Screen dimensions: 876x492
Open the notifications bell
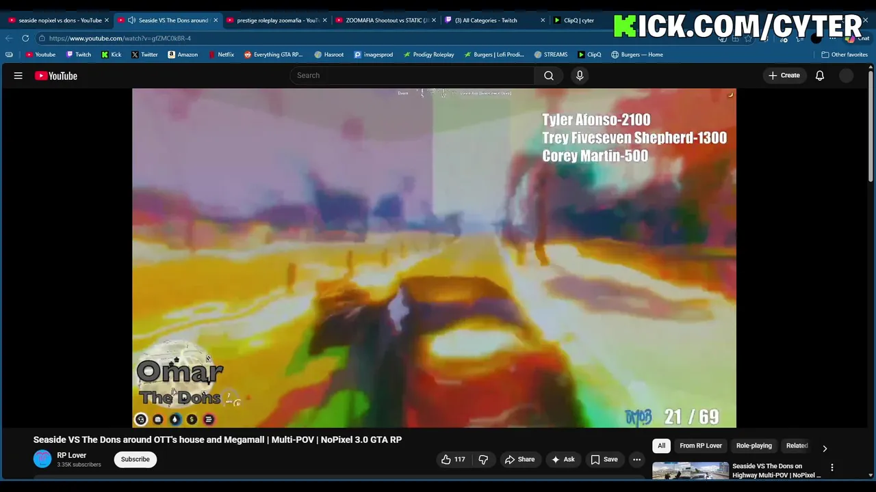coord(820,76)
